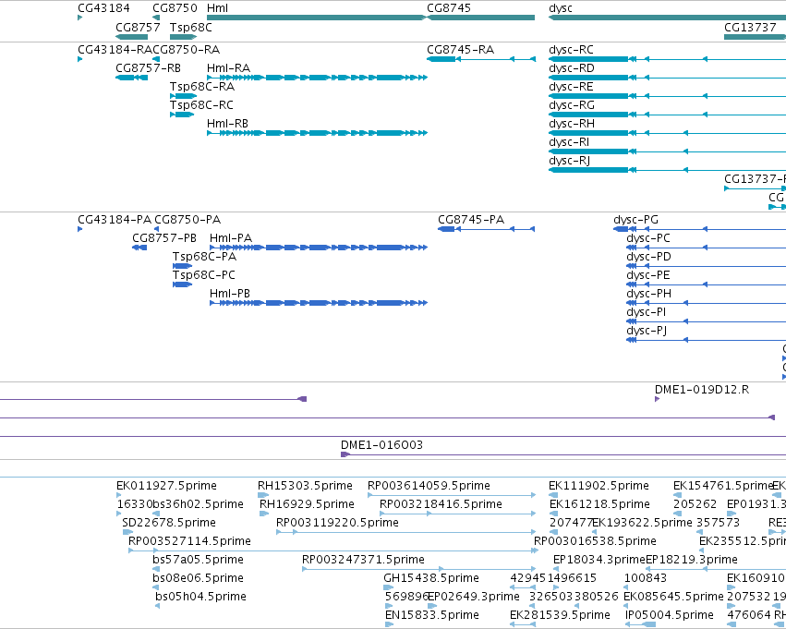Select EST RH16929.5prime
The height and width of the screenshot is (629, 786).
click(x=307, y=504)
